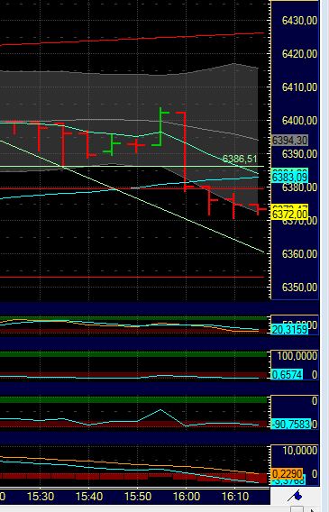Click the cyan -90,7583 indicator value
The width and height of the screenshot is (329, 512).
point(291,425)
